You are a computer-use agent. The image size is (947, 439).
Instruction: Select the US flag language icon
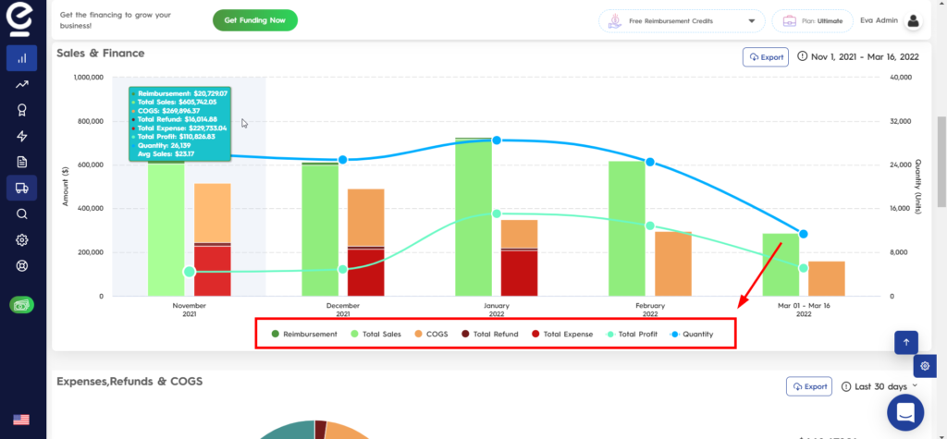(x=21, y=420)
